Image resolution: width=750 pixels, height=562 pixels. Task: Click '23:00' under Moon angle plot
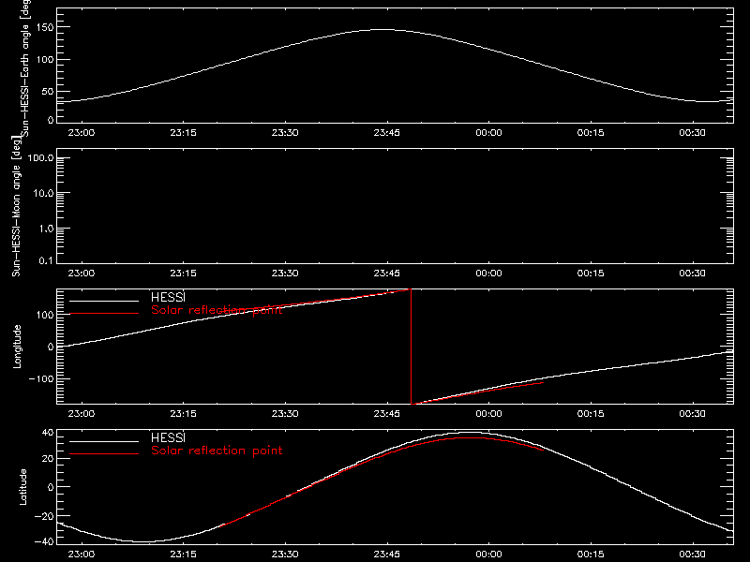[x=82, y=274]
